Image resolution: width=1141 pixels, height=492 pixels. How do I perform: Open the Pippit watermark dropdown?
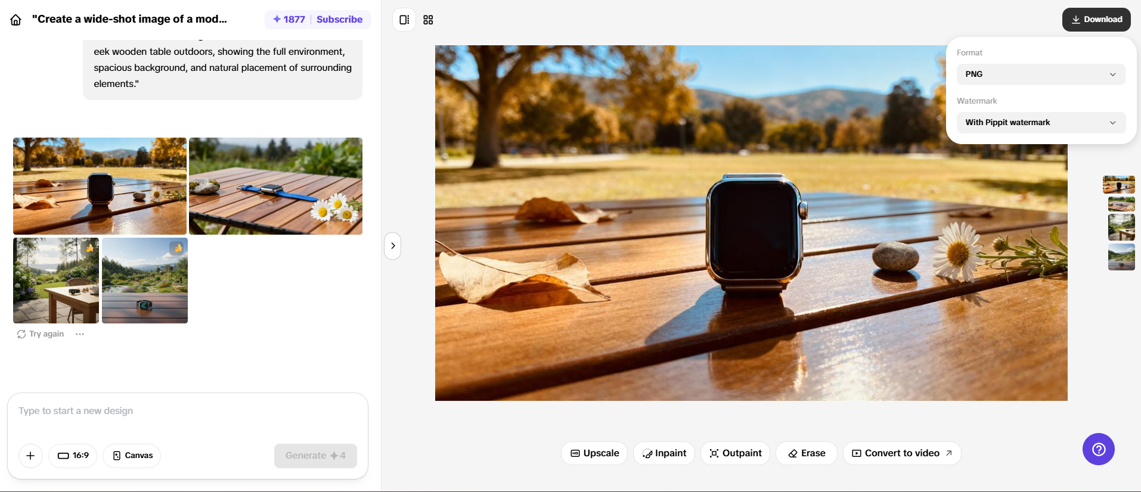tap(1041, 123)
